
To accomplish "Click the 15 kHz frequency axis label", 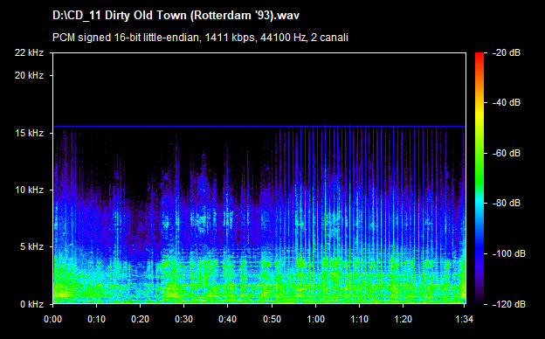I will [x=29, y=133].
